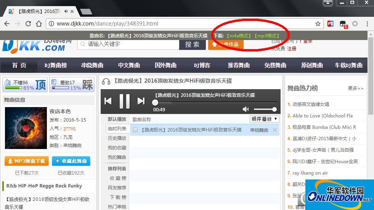Select 历史播放 list tab

click(117, 138)
